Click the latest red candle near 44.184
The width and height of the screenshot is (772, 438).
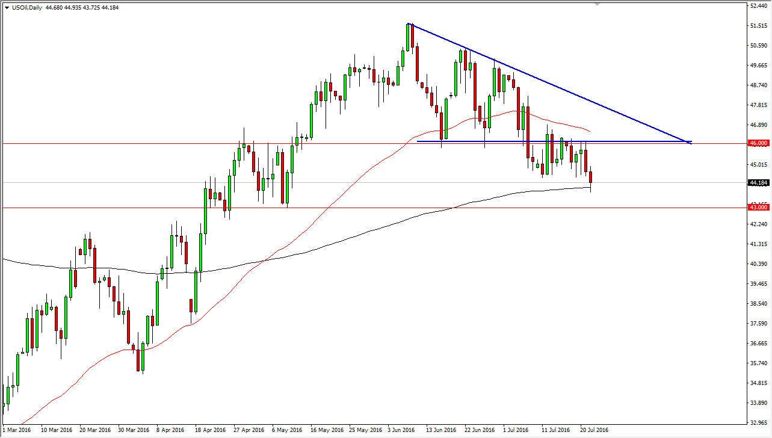tap(590, 177)
